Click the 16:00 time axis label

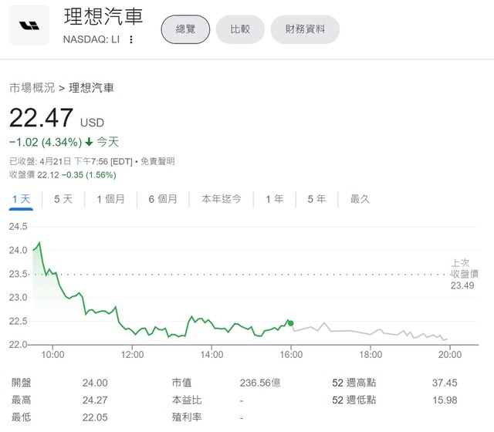[291, 355]
